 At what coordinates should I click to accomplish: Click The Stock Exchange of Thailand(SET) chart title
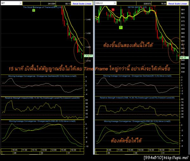click(42, 7)
